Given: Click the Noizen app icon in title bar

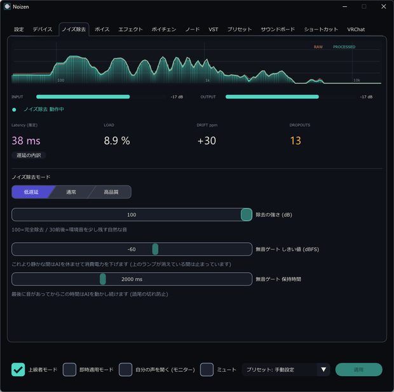Looking at the screenshot, I should tap(7, 6).
